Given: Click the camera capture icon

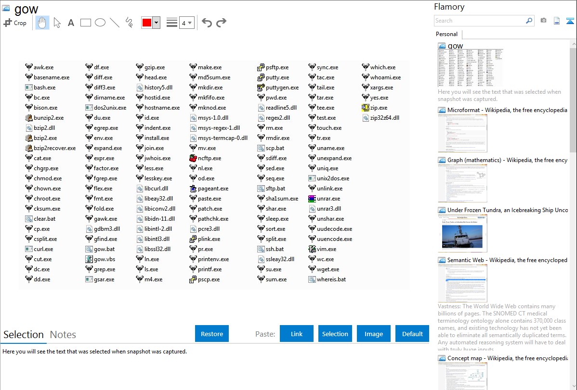Looking at the screenshot, I should coord(543,21).
